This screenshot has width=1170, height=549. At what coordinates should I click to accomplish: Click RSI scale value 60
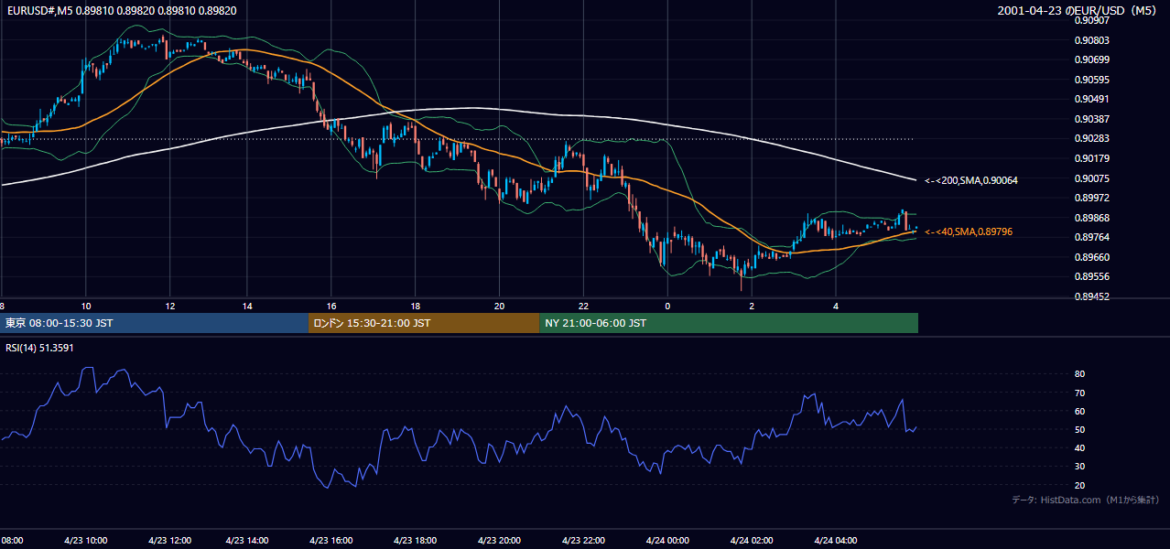coord(1080,411)
